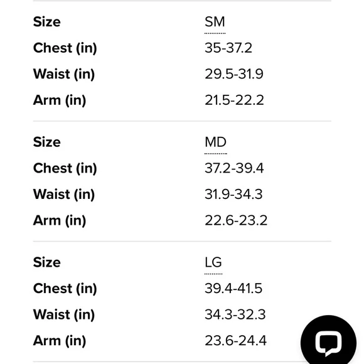Select the LG chest value 39.4-41.5
Viewport: 364px width, 364px height.
click(233, 289)
